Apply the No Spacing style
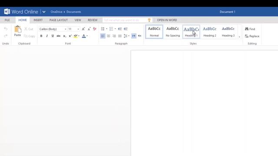Image resolution: width=278 pixels, height=156 pixels. tap(173, 32)
